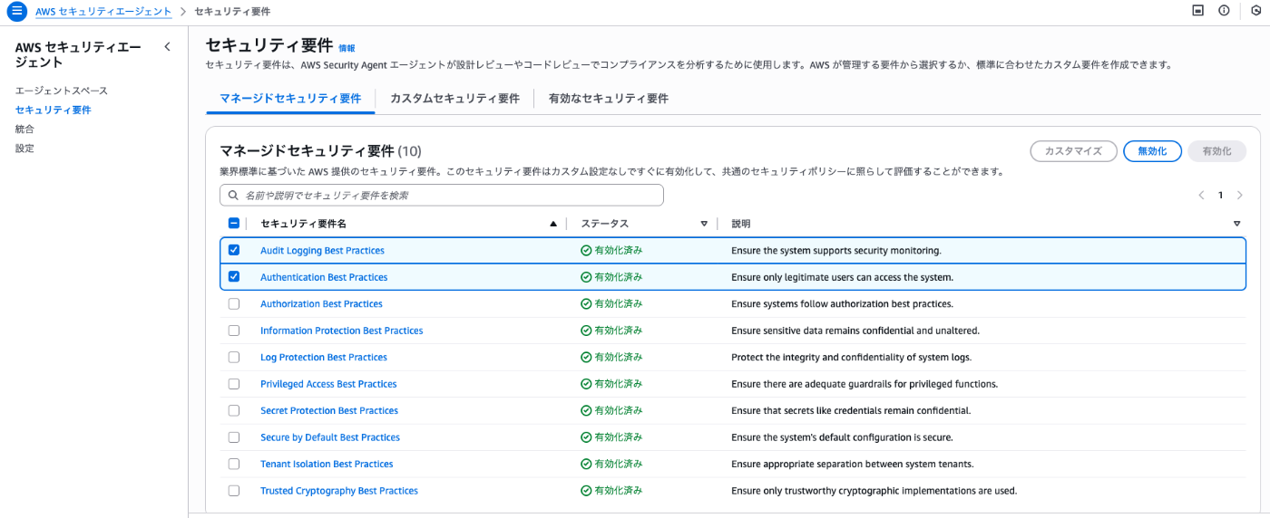
Task: Sort by the セキュリティ要件名 column arrow
Action: click(553, 224)
